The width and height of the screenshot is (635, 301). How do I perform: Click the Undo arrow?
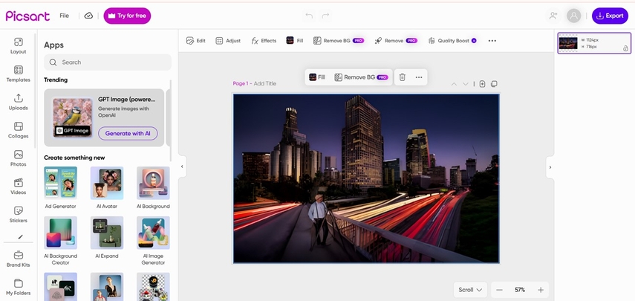click(x=309, y=16)
